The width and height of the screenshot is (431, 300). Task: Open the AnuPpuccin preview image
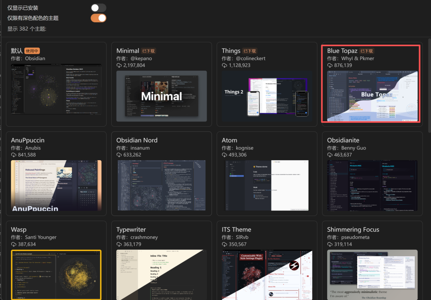coord(56,186)
